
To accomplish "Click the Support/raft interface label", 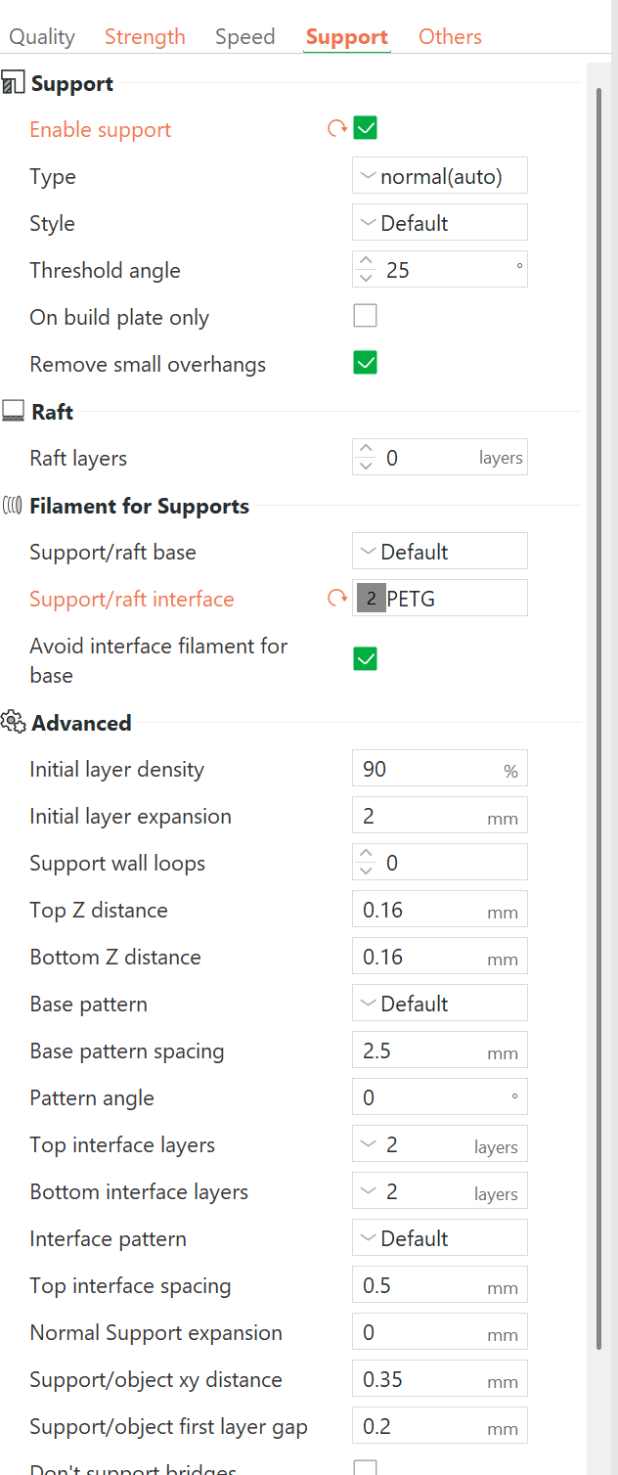I will 132,599.
